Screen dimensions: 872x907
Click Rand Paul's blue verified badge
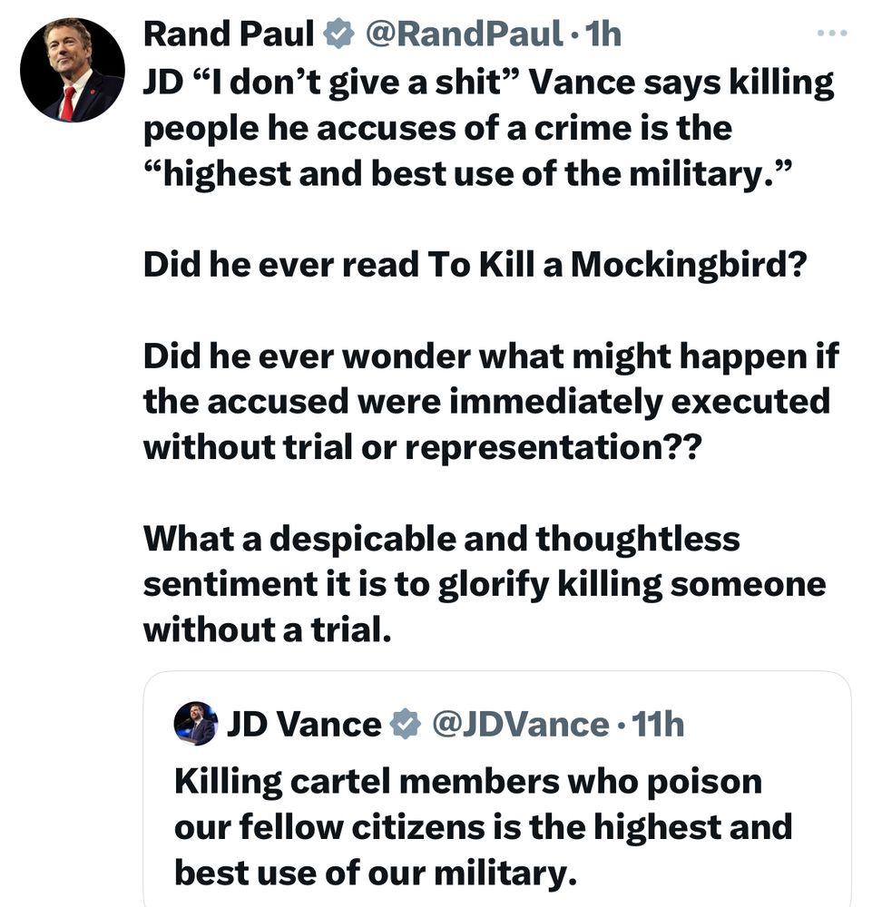tap(338, 35)
